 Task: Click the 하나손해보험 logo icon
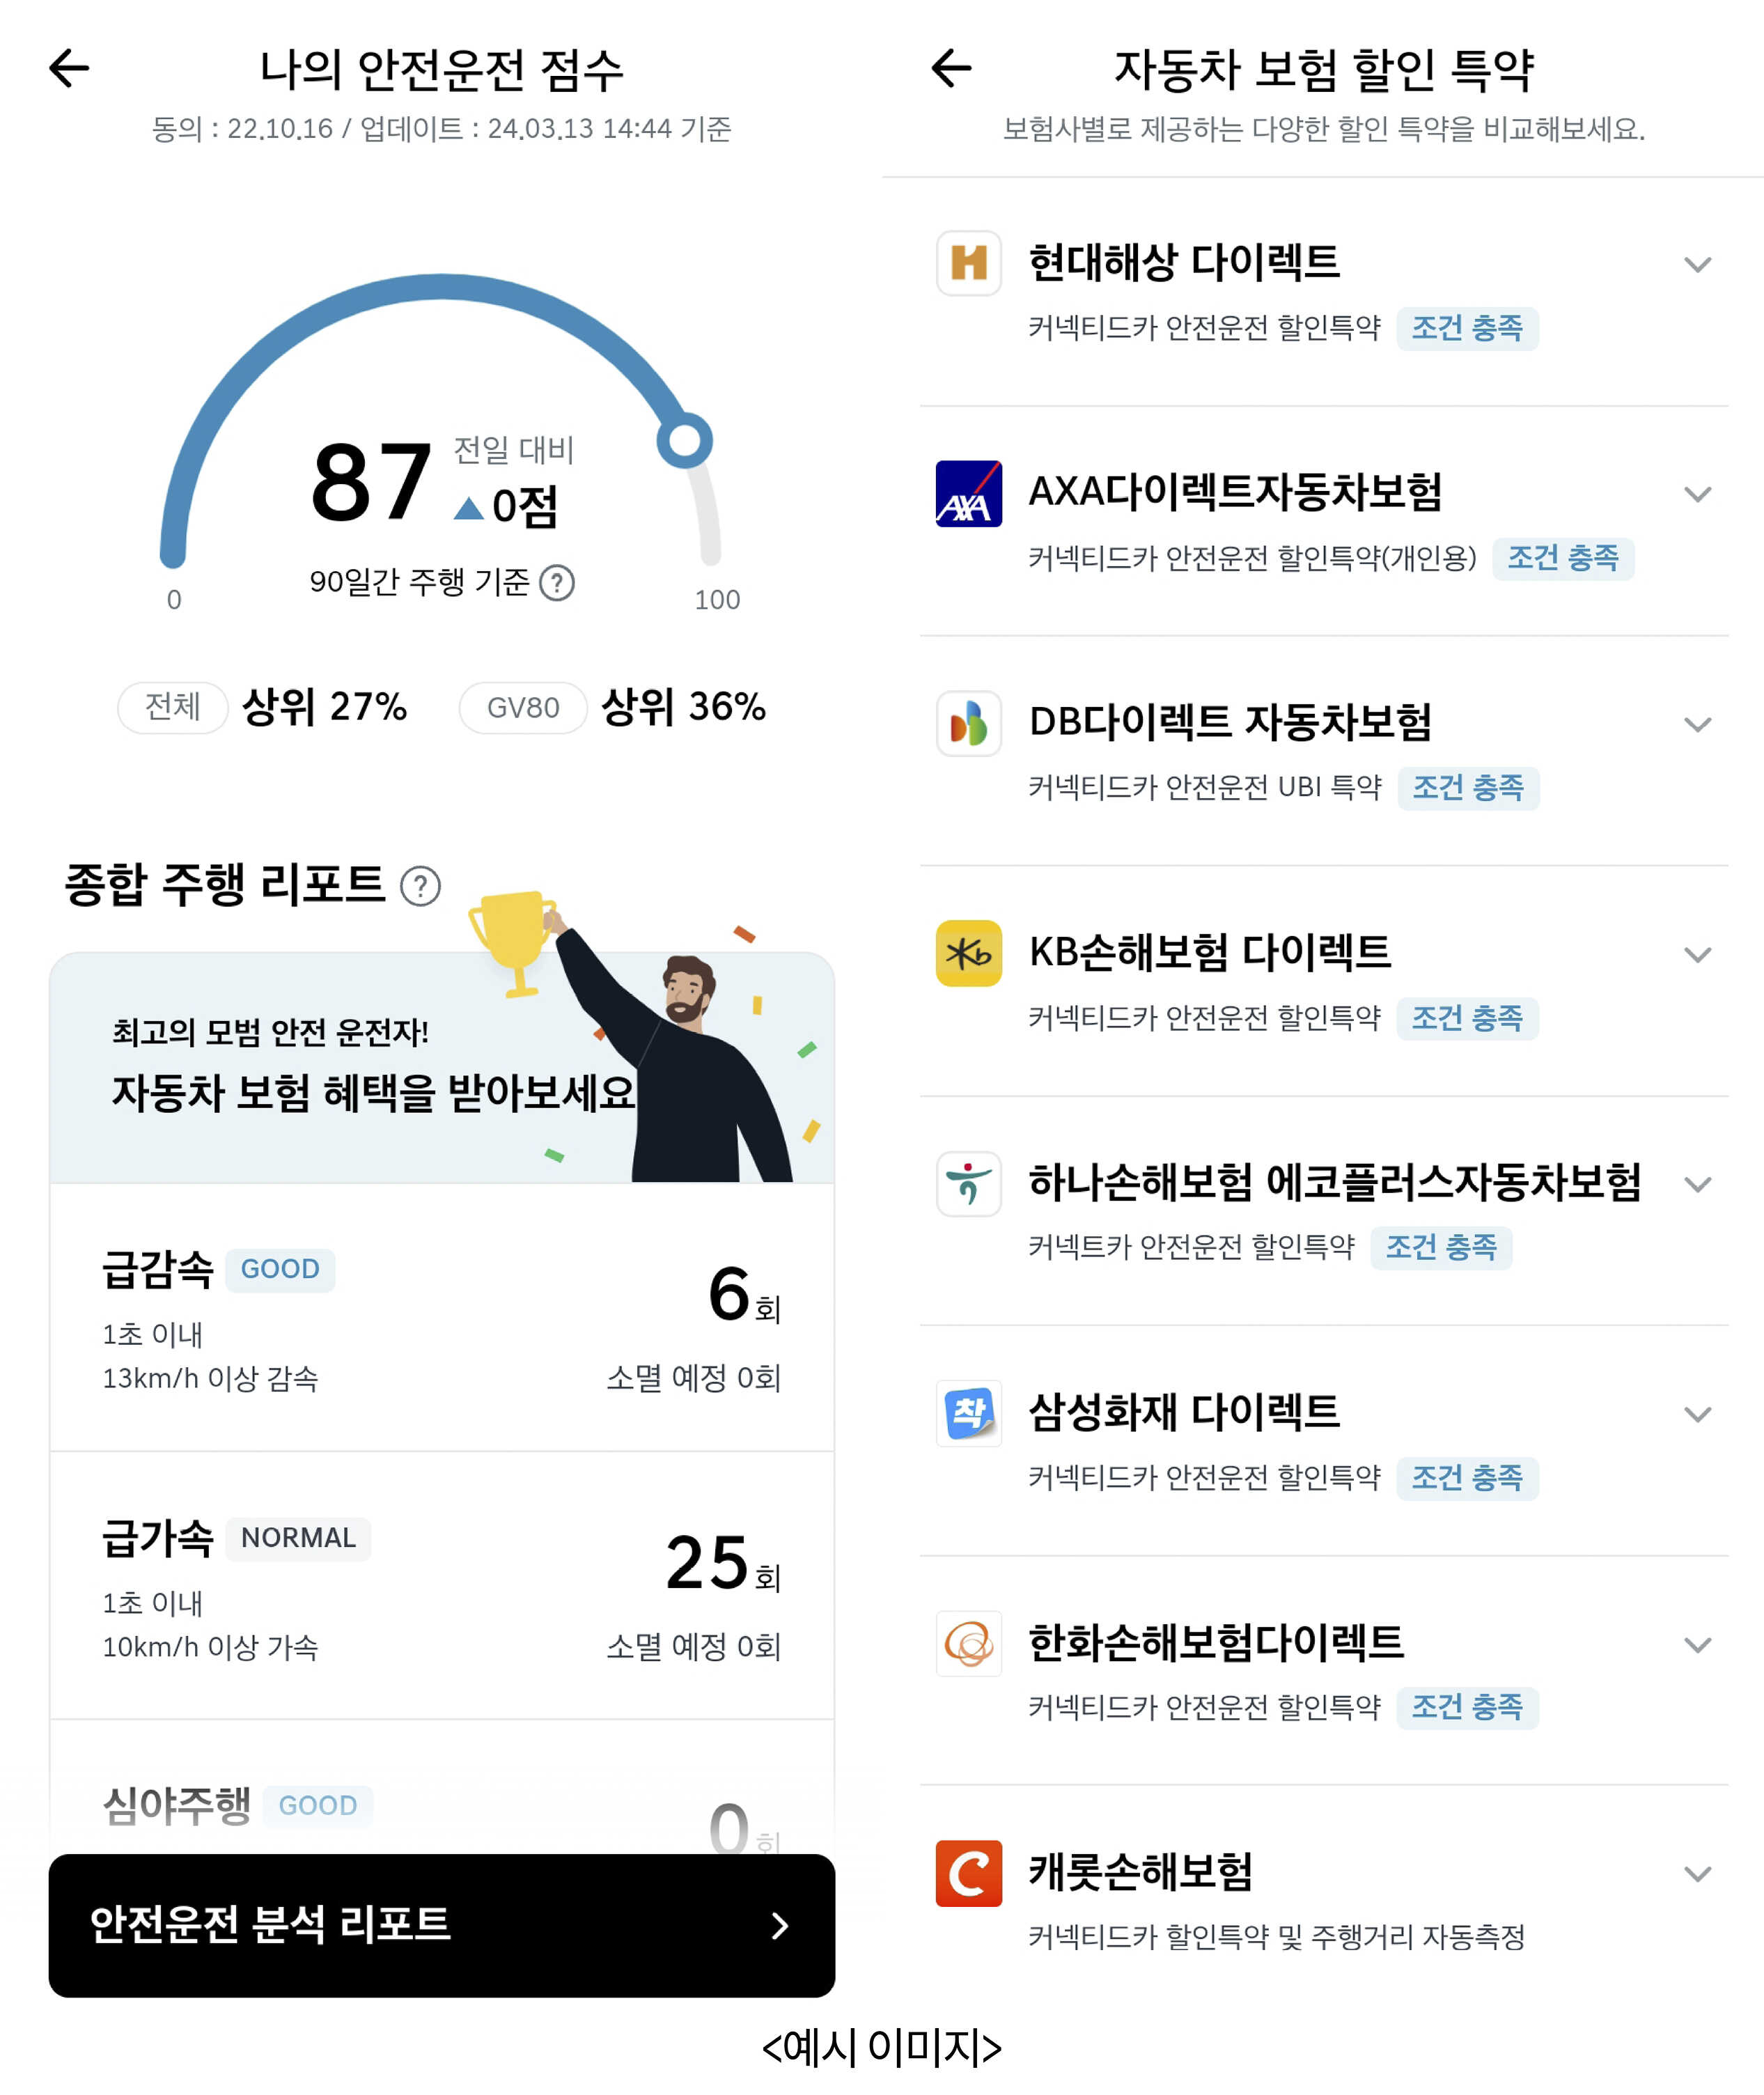coord(967,1185)
